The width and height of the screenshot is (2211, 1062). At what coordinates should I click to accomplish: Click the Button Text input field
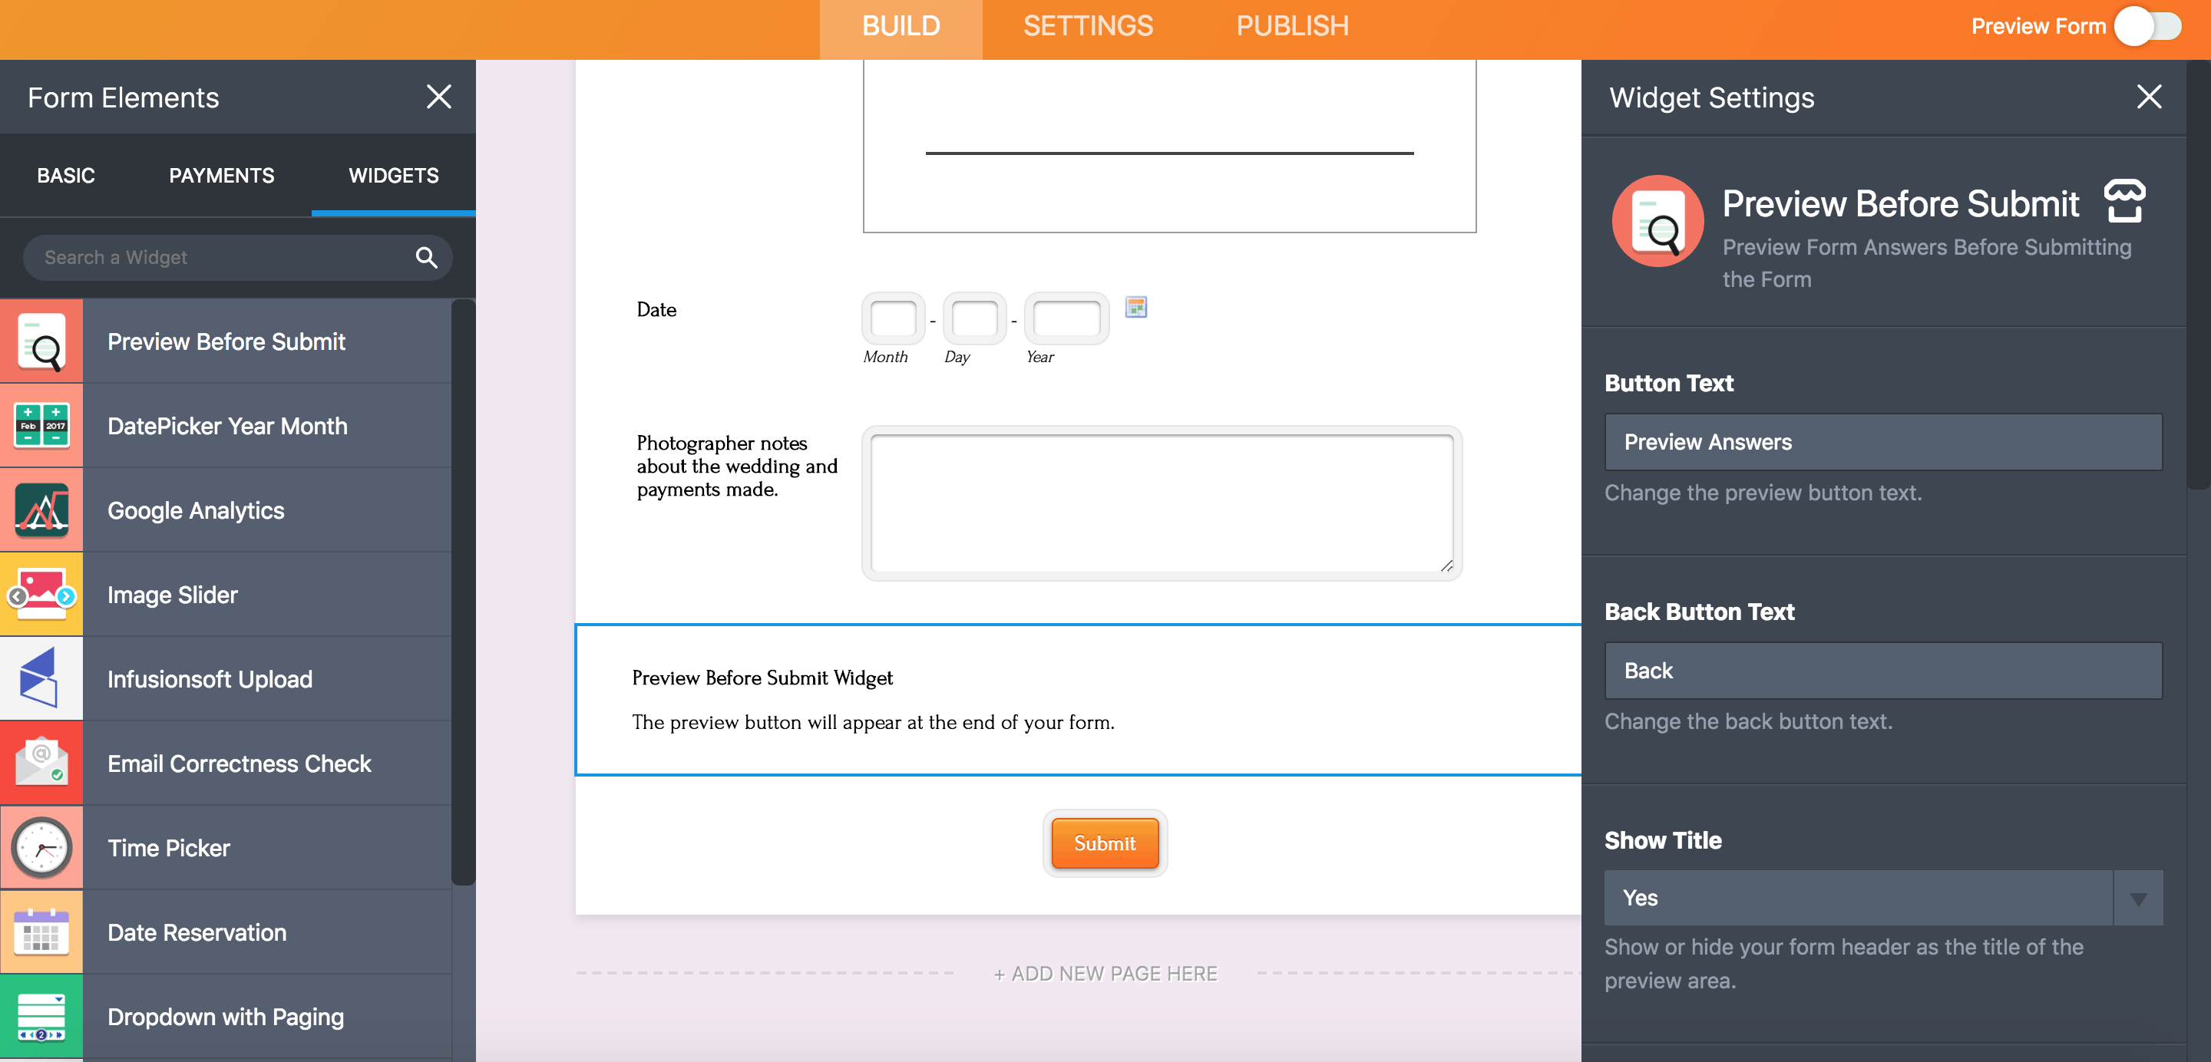click(x=1882, y=442)
